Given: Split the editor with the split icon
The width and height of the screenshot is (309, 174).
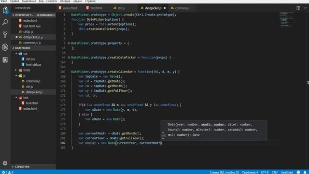Looking at the screenshot, I should pos(298,8).
